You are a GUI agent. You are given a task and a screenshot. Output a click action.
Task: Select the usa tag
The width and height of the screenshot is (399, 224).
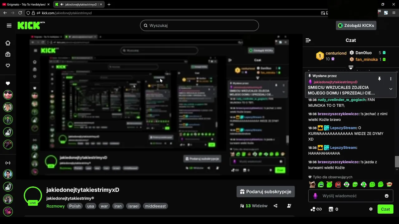pos(91,206)
